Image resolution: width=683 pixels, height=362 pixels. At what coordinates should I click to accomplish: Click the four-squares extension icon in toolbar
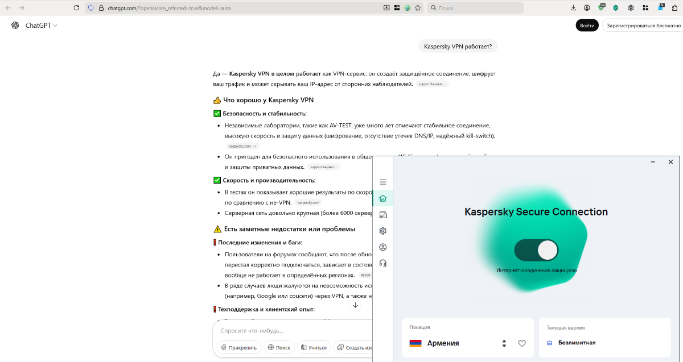pyautogui.click(x=645, y=8)
